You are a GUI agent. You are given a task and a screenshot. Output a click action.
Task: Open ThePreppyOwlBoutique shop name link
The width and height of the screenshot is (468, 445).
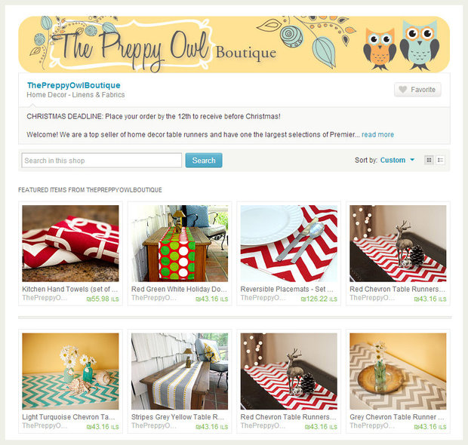[x=74, y=85]
